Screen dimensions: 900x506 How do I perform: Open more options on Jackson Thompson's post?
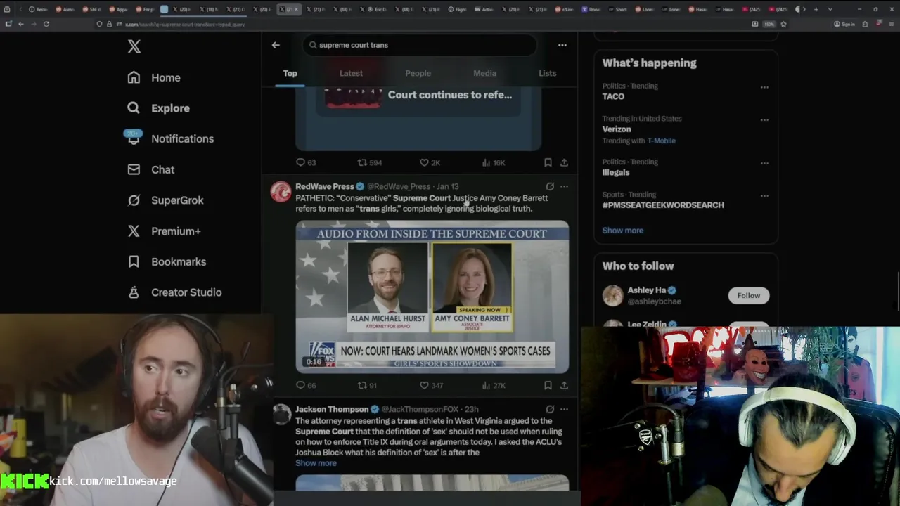564,409
